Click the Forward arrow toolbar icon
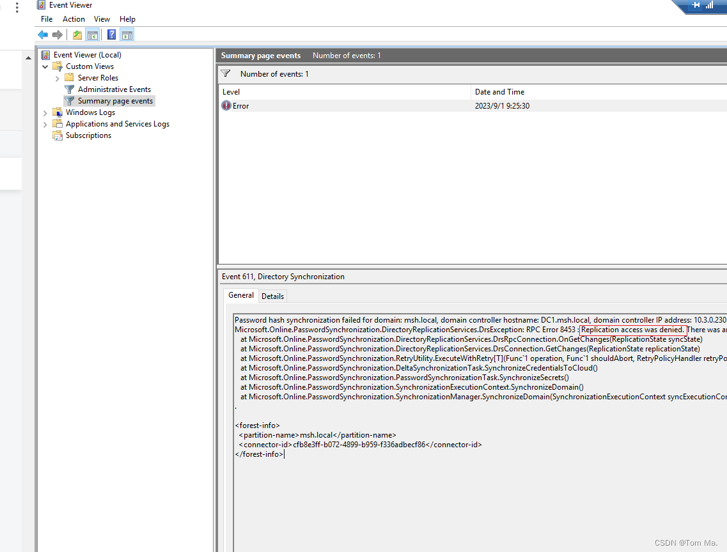727x552 pixels. pos(58,34)
